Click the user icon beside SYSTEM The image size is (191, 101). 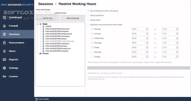43,26
